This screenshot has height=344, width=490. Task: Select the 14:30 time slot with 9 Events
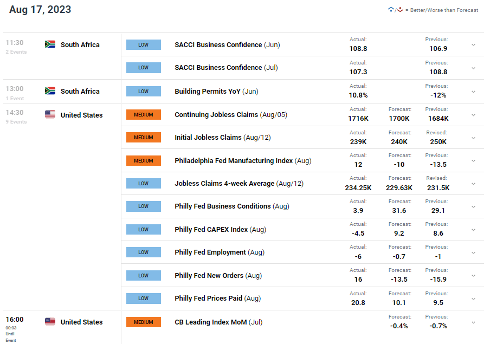coord(16,116)
